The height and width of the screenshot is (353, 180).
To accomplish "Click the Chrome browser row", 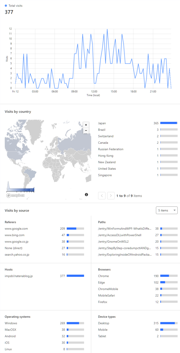I will (138, 276).
